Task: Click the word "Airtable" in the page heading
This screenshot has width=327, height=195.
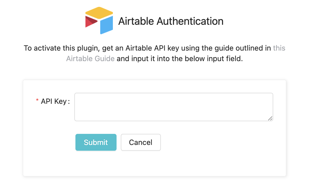Action: [x=136, y=21]
